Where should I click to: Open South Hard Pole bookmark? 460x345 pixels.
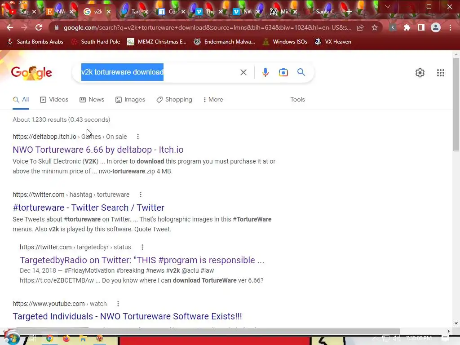(x=96, y=42)
